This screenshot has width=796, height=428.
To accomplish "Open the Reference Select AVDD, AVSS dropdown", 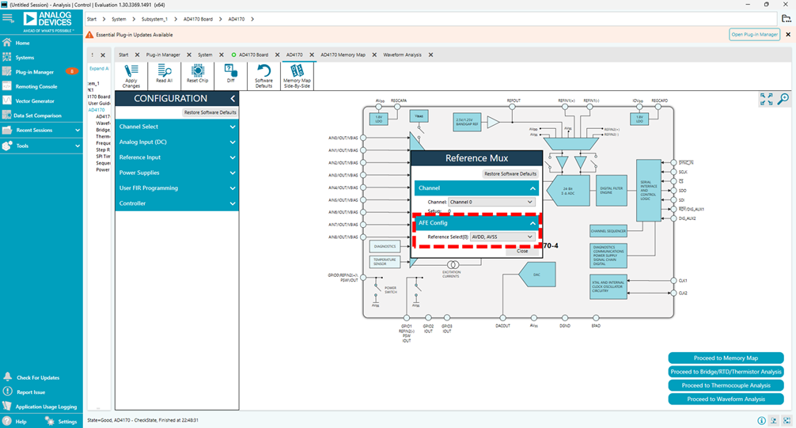I will [502, 237].
